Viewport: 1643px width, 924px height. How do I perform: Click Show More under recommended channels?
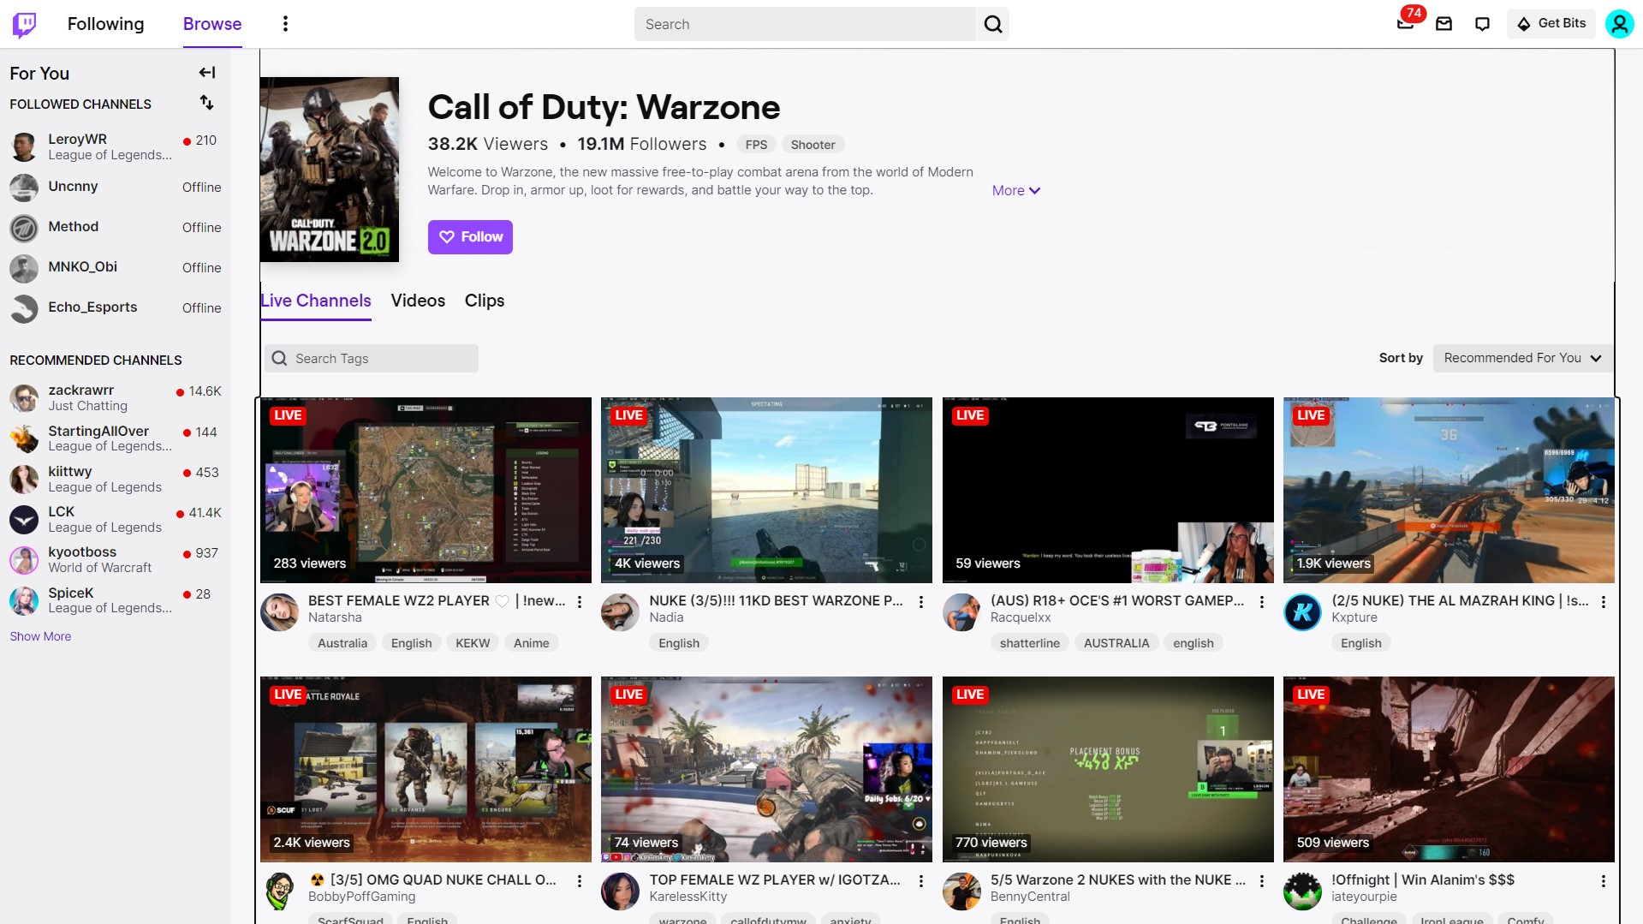(39, 636)
